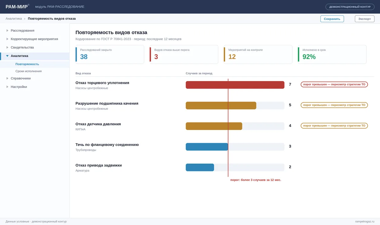Click the blue bar for Отказ привода задвижки
Viewport: 380px width, 225px height.
[x=200, y=167]
